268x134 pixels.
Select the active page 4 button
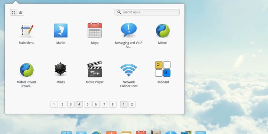[x=79, y=104]
